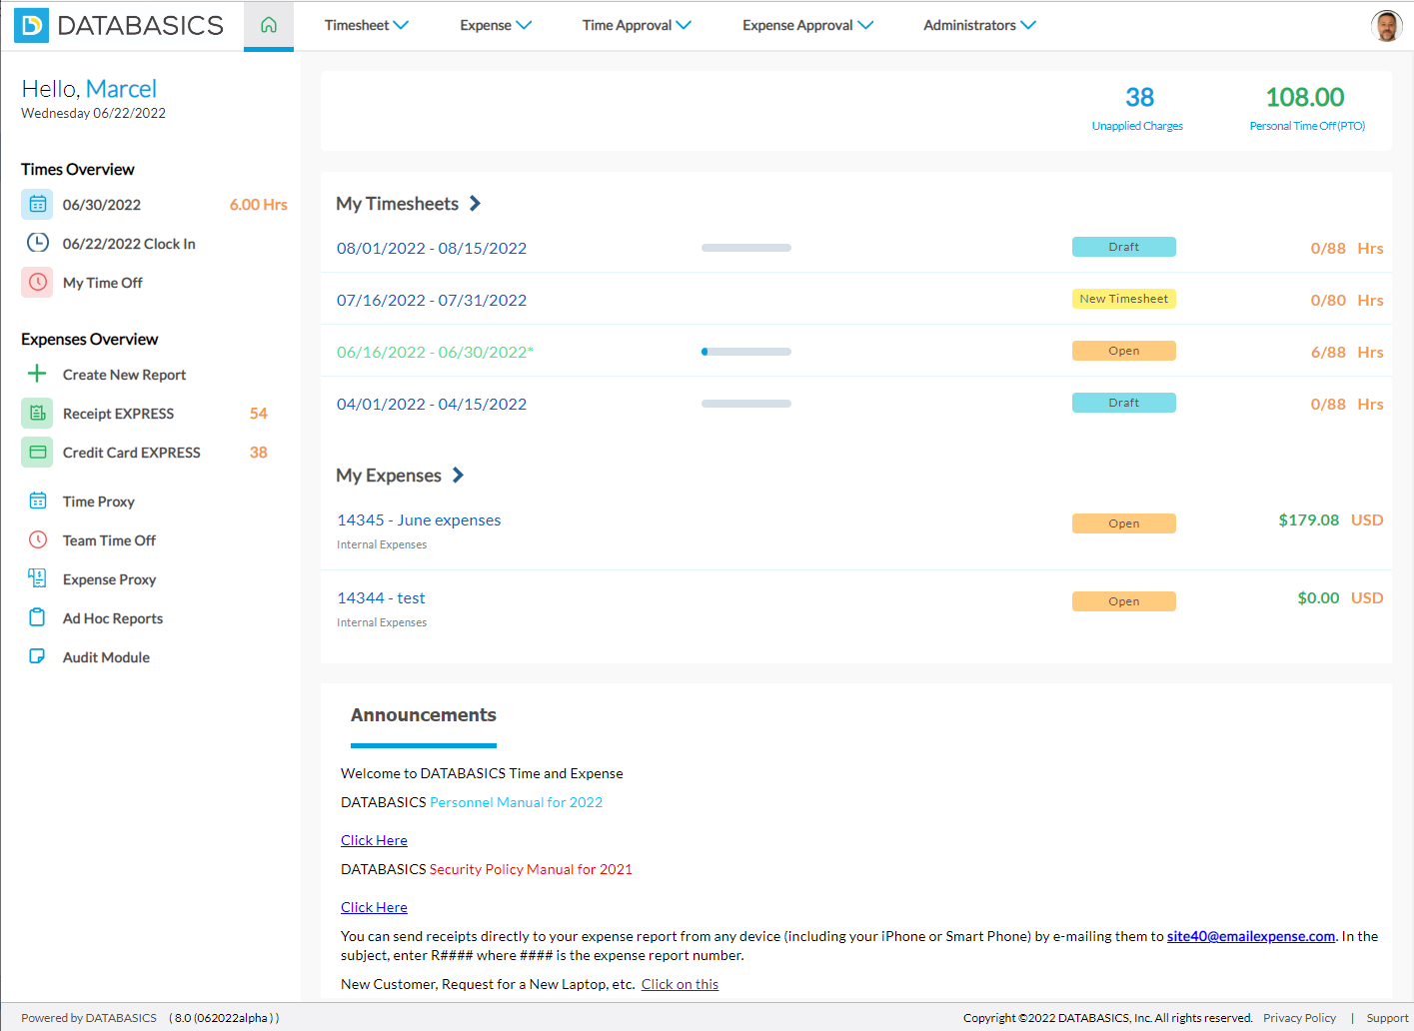The width and height of the screenshot is (1414, 1031).
Task: Expand My Expenses with the chevron
Action: click(x=458, y=476)
